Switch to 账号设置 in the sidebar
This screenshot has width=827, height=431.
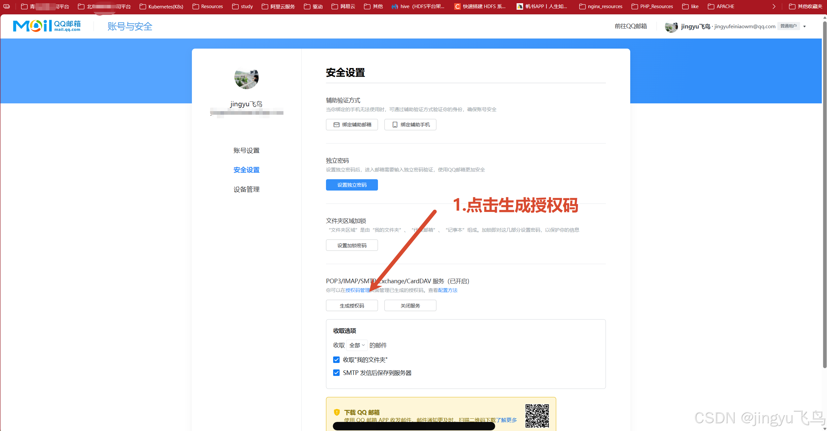(x=246, y=151)
